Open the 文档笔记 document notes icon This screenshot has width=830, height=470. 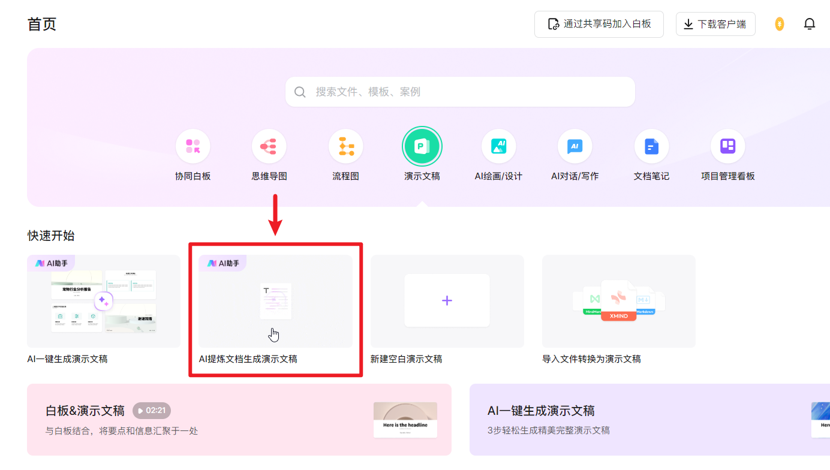[x=651, y=146]
